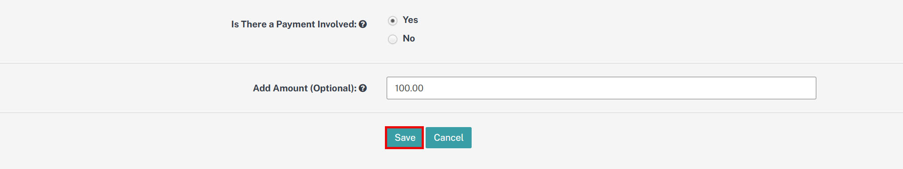Click the No option label text

(409, 38)
